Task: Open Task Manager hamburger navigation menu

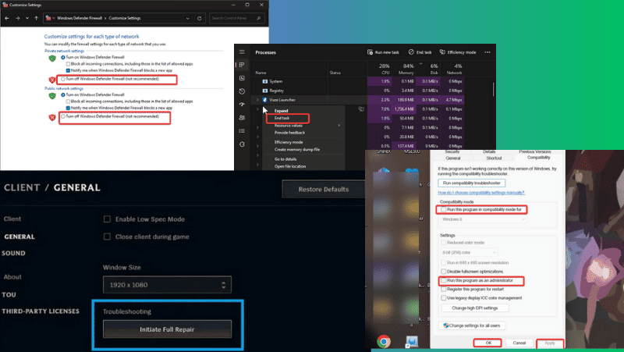Action: coord(242,52)
